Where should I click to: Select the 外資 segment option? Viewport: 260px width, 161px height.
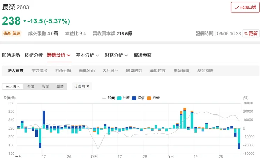[31, 86]
